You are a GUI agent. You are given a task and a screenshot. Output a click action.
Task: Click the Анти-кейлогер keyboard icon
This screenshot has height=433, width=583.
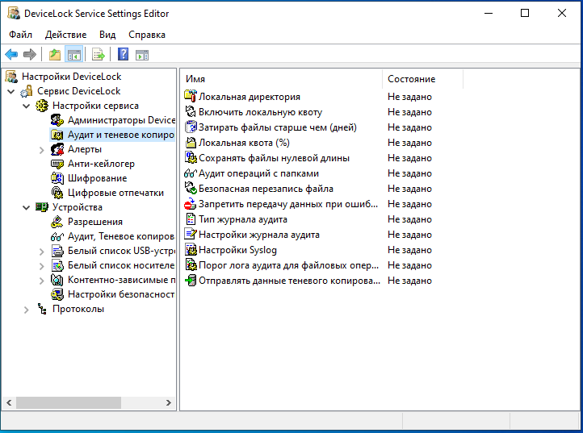pyautogui.click(x=57, y=164)
